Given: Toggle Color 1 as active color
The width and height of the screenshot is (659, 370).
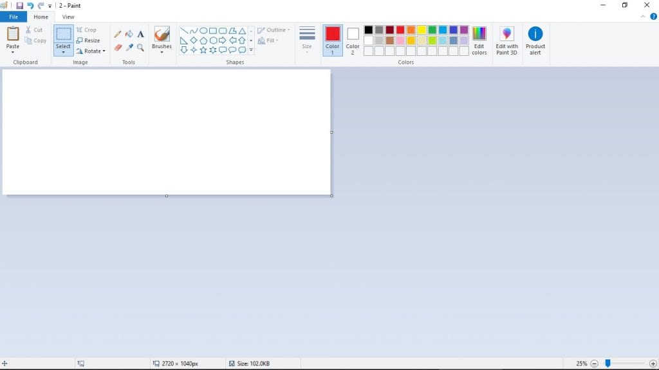Looking at the screenshot, I should [x=333, y=40].
